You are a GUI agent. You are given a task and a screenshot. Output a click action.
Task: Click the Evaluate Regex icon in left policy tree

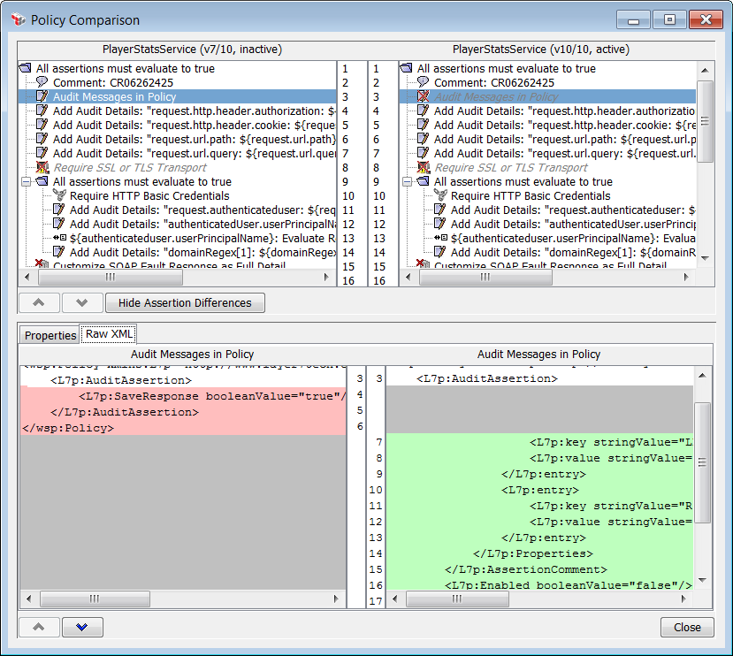tap(59, 239)
